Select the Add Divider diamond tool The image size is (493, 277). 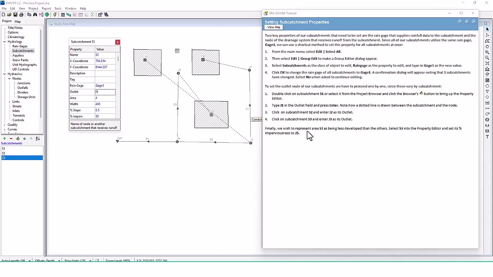click(487, 98)
